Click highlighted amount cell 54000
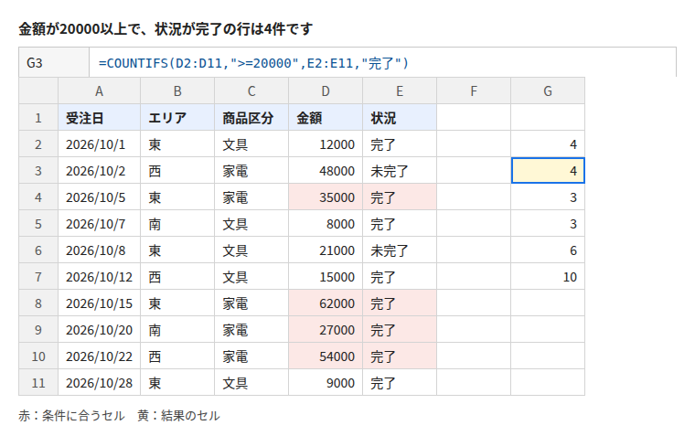Screen dimensions: 695x436 tap(326, 356)
